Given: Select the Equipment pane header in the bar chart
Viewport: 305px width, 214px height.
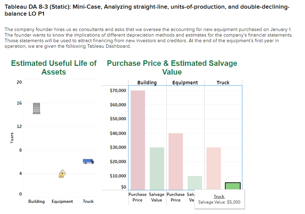Looking at the screenshot, I should point(185,82).
